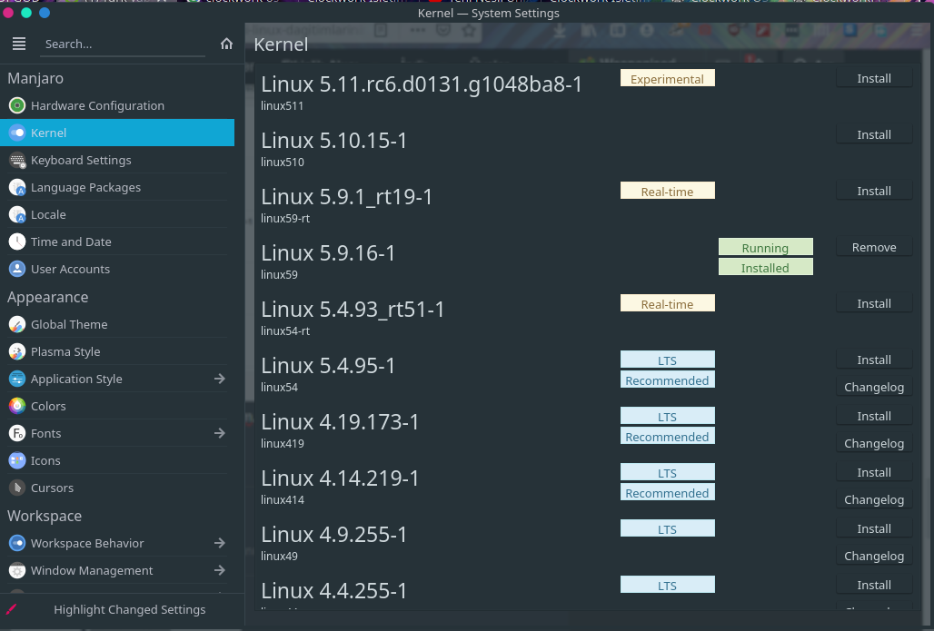Image resolution: width=934 pixels, height=631 pixels.
Task: Click the Experimental tag on Linux 5.11
Action: [667, 79]
